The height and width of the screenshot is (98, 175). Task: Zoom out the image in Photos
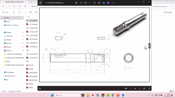pyautogui.click(x=130, y=88)
